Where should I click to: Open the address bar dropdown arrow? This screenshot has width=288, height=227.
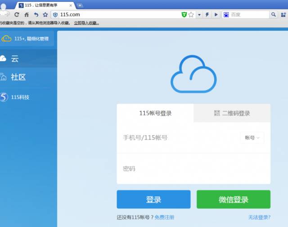click(x=199, y=15)
